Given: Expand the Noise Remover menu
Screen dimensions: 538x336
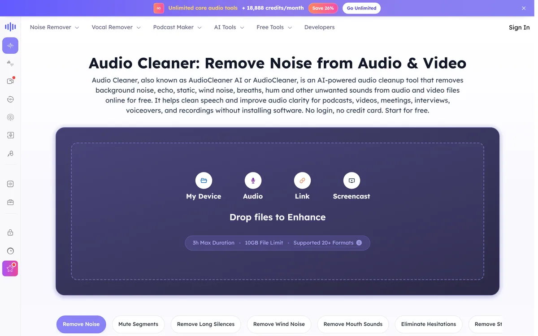Looking at the screenshot, I should tap(54, 27).
